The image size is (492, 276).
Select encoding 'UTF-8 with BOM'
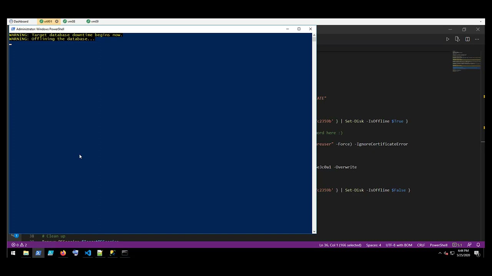click(399, 245)
